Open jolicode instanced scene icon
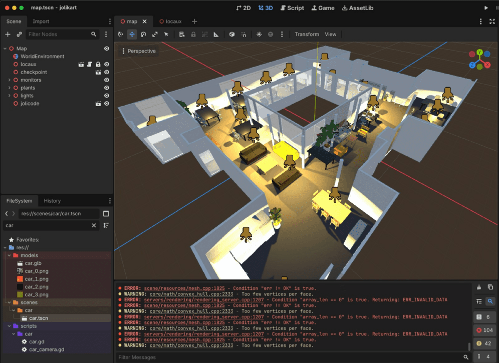 [x=98, y=104]
